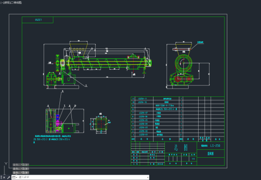Click the viewport controls label at top-left
The width and height of the screenshot is (261, 180).
11,2
